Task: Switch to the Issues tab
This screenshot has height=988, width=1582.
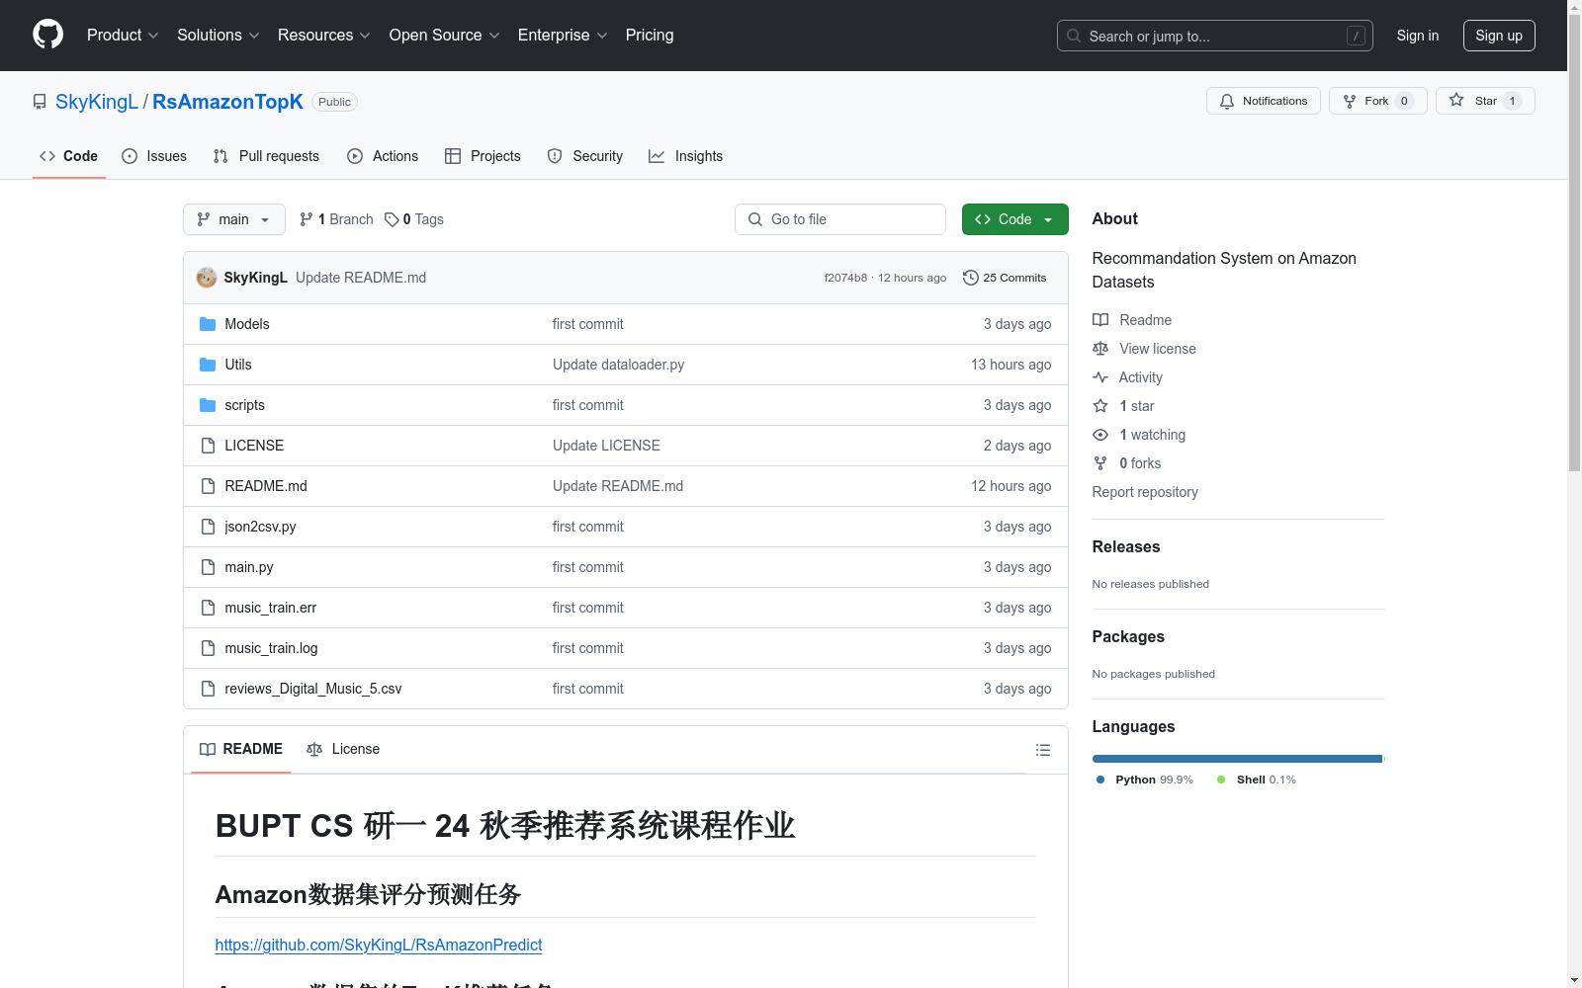Action: click(x=154, y=156)
